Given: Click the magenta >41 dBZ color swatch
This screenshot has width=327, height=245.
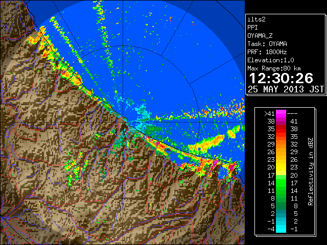Looking at the screenshot, I should coord(281,113).
